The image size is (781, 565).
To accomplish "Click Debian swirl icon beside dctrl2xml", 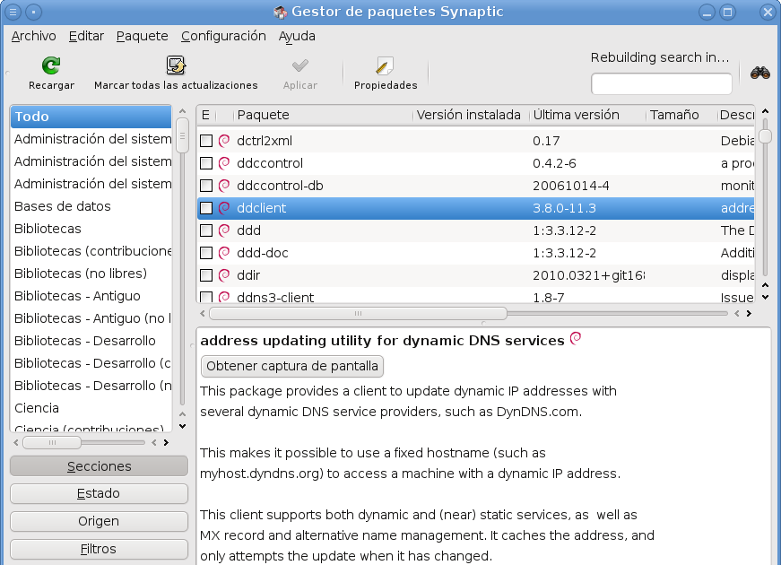I will [x=224, y=141].
